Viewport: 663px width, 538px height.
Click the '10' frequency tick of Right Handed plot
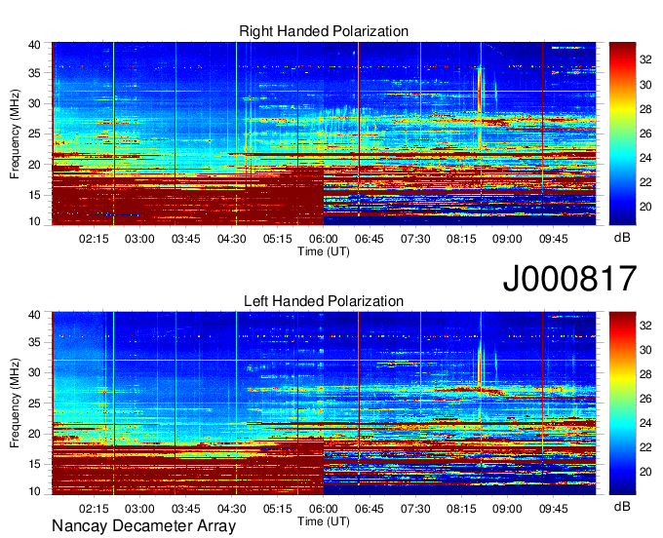[34, 221]
